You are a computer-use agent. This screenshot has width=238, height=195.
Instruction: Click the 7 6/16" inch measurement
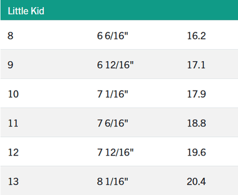[113, 123]
